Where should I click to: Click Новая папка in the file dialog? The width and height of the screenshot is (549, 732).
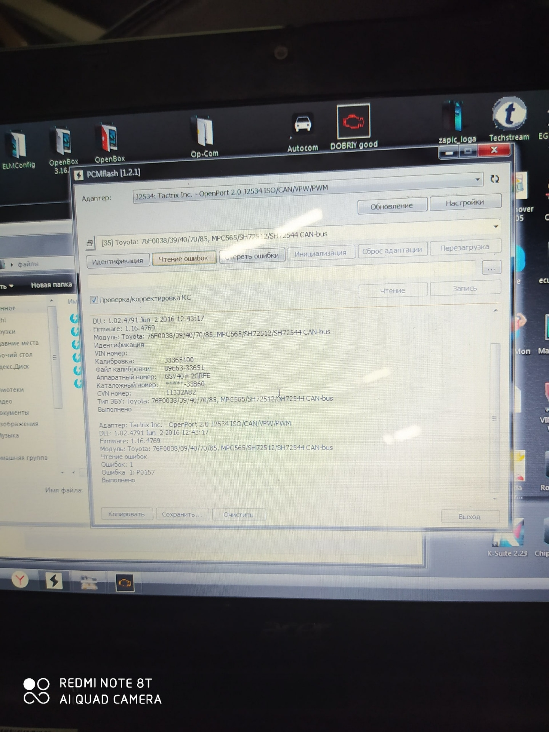coord(51,285)
